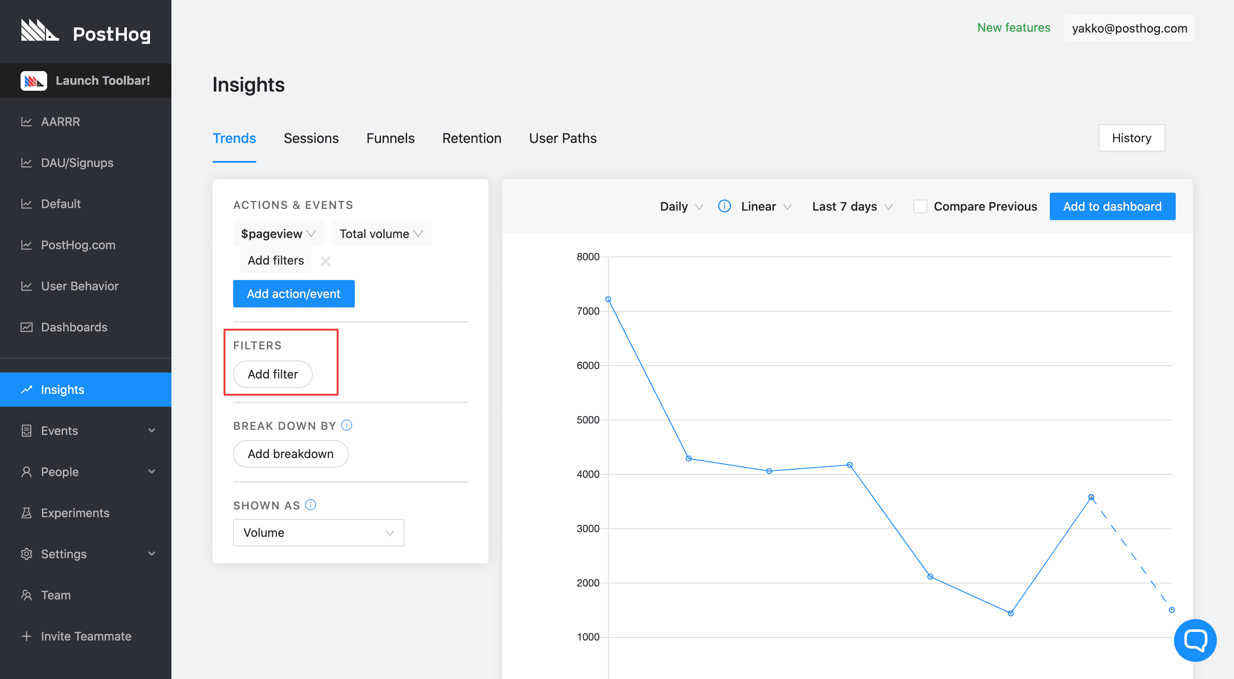Click Add filters under $pageview
The width and height of the screenshot is (1234, 679).
(276, 260)
